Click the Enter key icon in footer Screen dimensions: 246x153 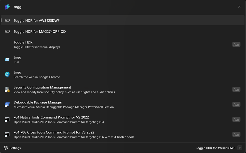tap(240, 148)
